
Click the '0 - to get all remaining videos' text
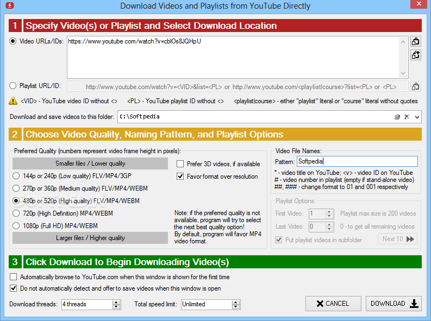[x=377, y=226]
